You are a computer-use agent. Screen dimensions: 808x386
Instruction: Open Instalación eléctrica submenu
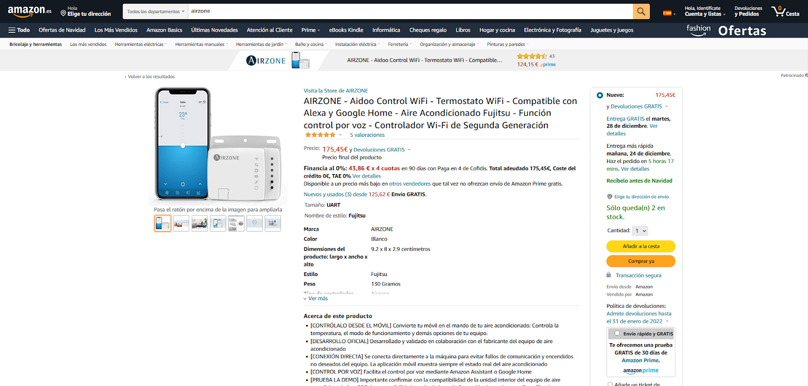tap(358, 44)
